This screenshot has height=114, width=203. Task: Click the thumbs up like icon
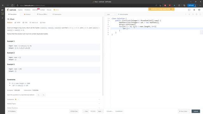coord(16,22)
